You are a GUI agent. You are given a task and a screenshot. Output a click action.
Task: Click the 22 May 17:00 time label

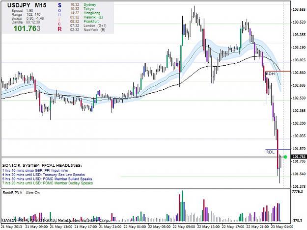point(233,227)
